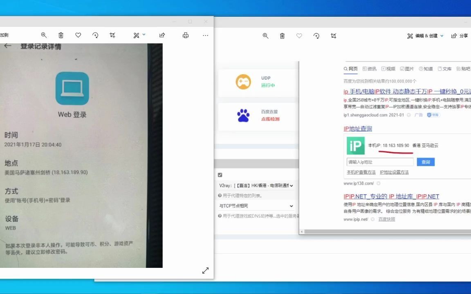
Task: Click the Baidu paw print icon
Action: coord(243,116)
